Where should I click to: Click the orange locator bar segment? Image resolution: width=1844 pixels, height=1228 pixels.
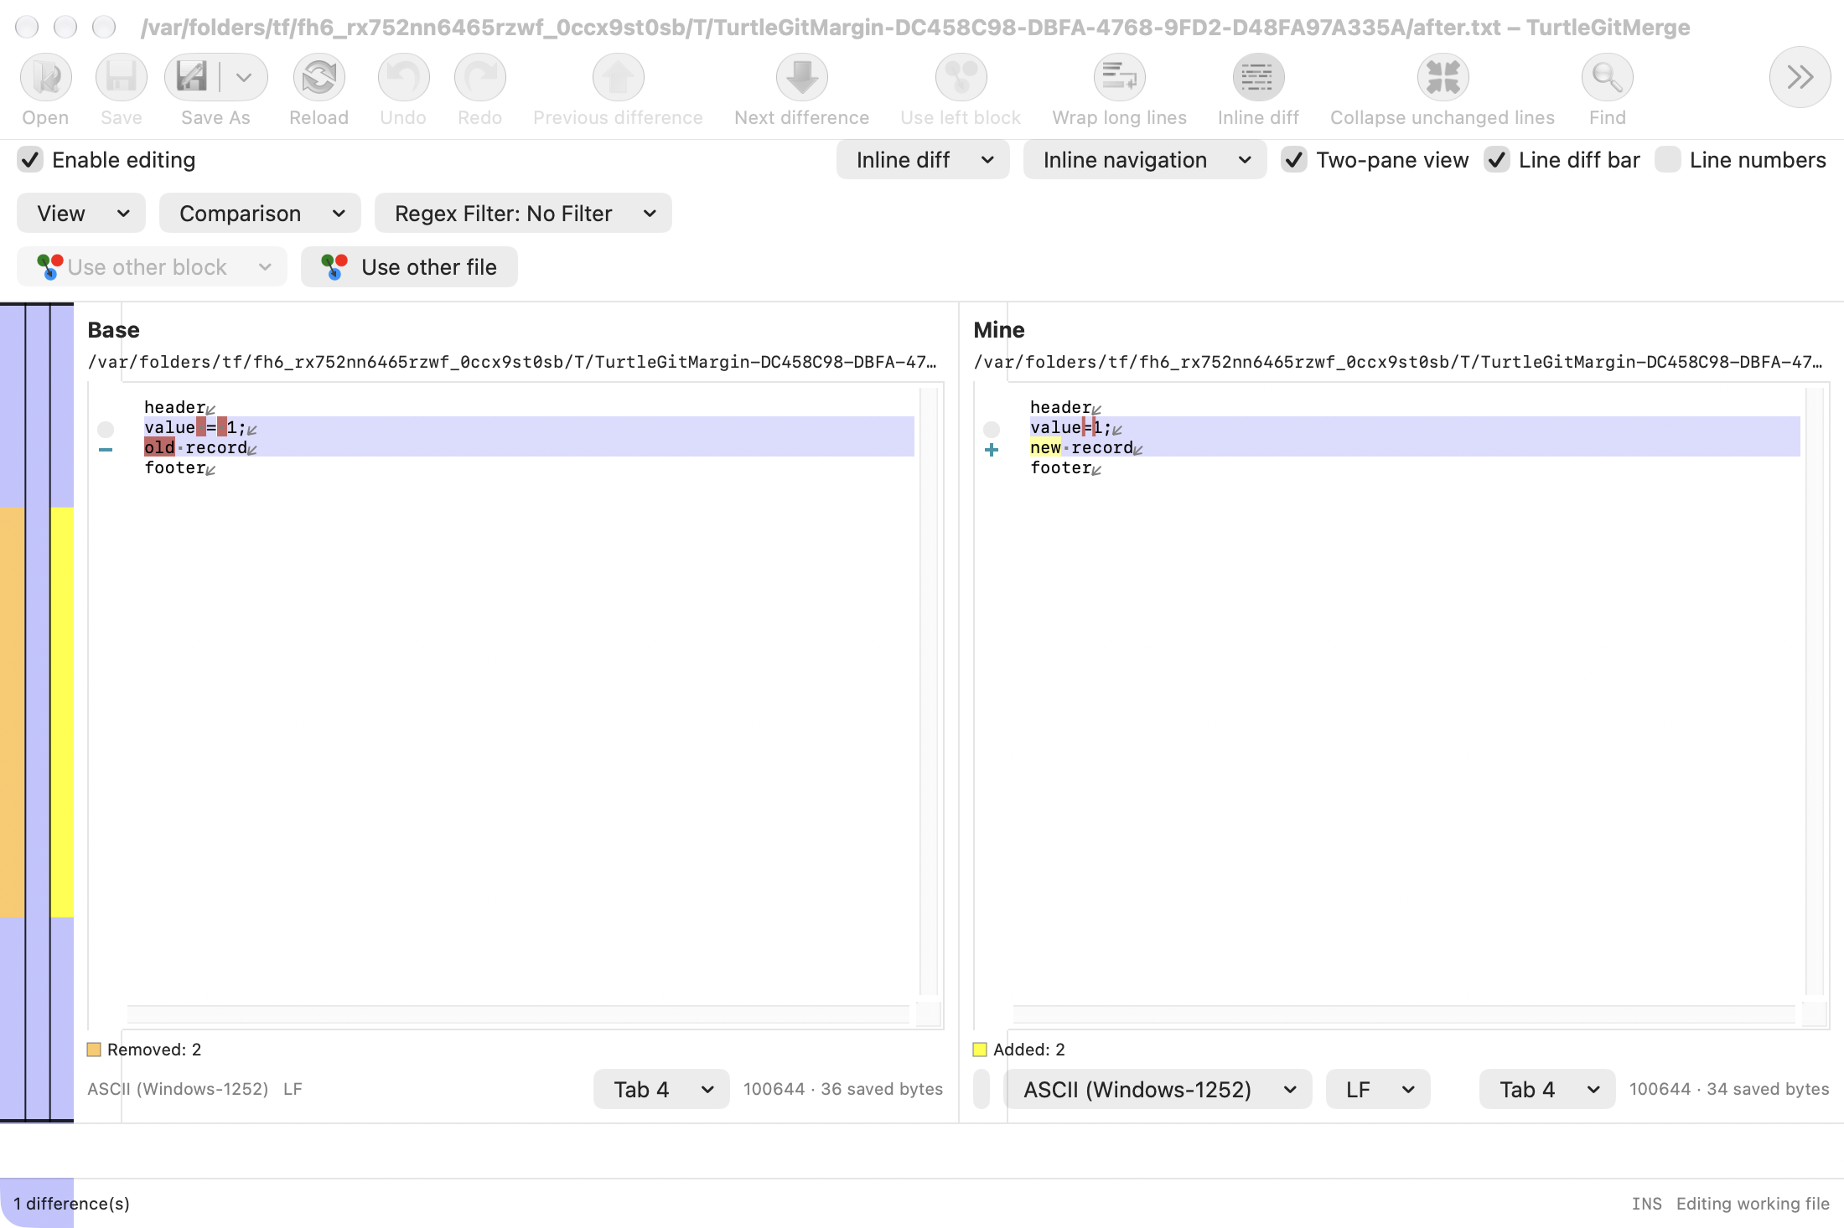tap(13, 712)
